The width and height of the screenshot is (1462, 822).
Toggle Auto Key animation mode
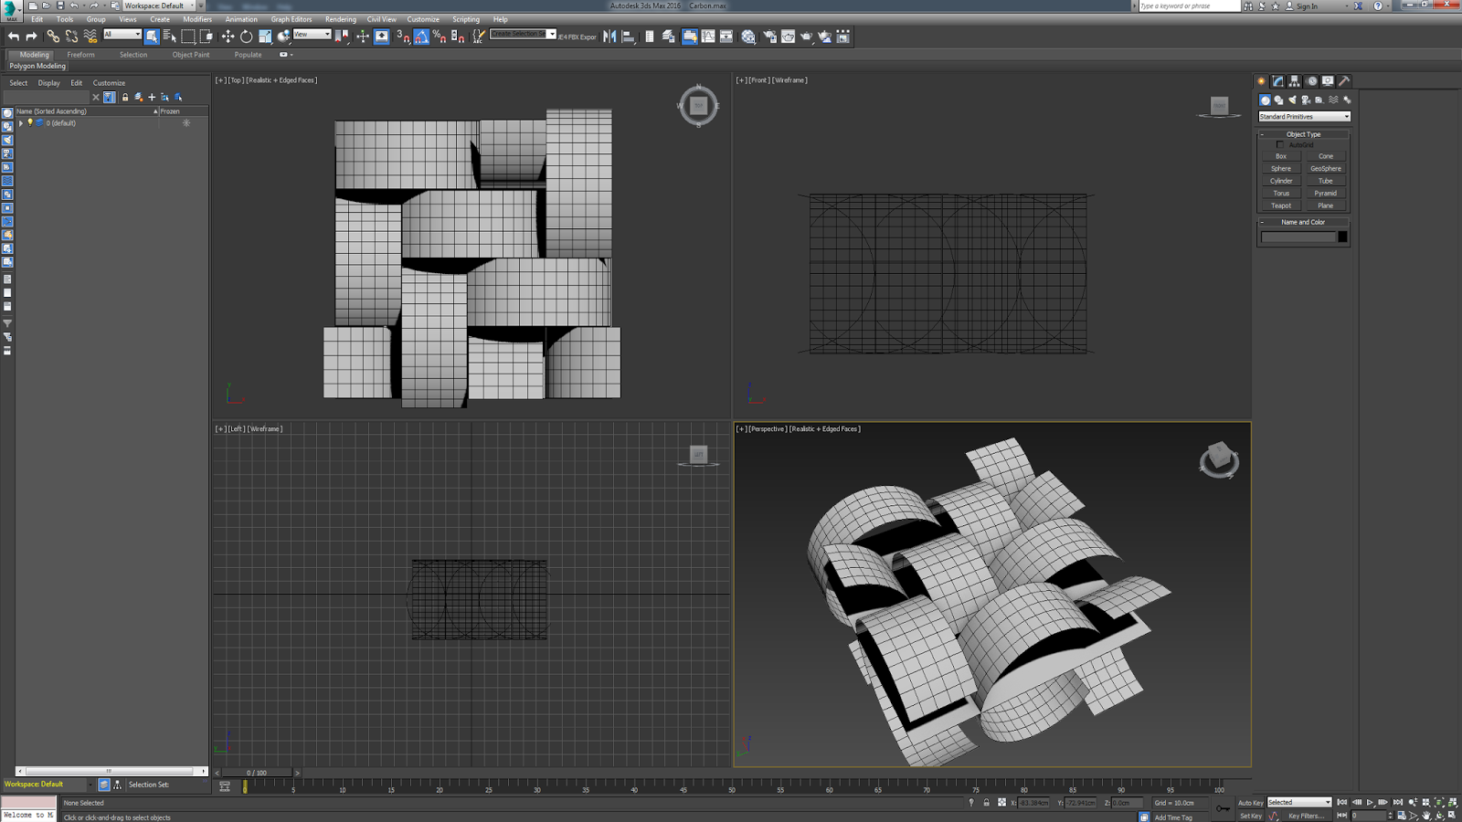pyautogui.click(x=1250, y=803)
